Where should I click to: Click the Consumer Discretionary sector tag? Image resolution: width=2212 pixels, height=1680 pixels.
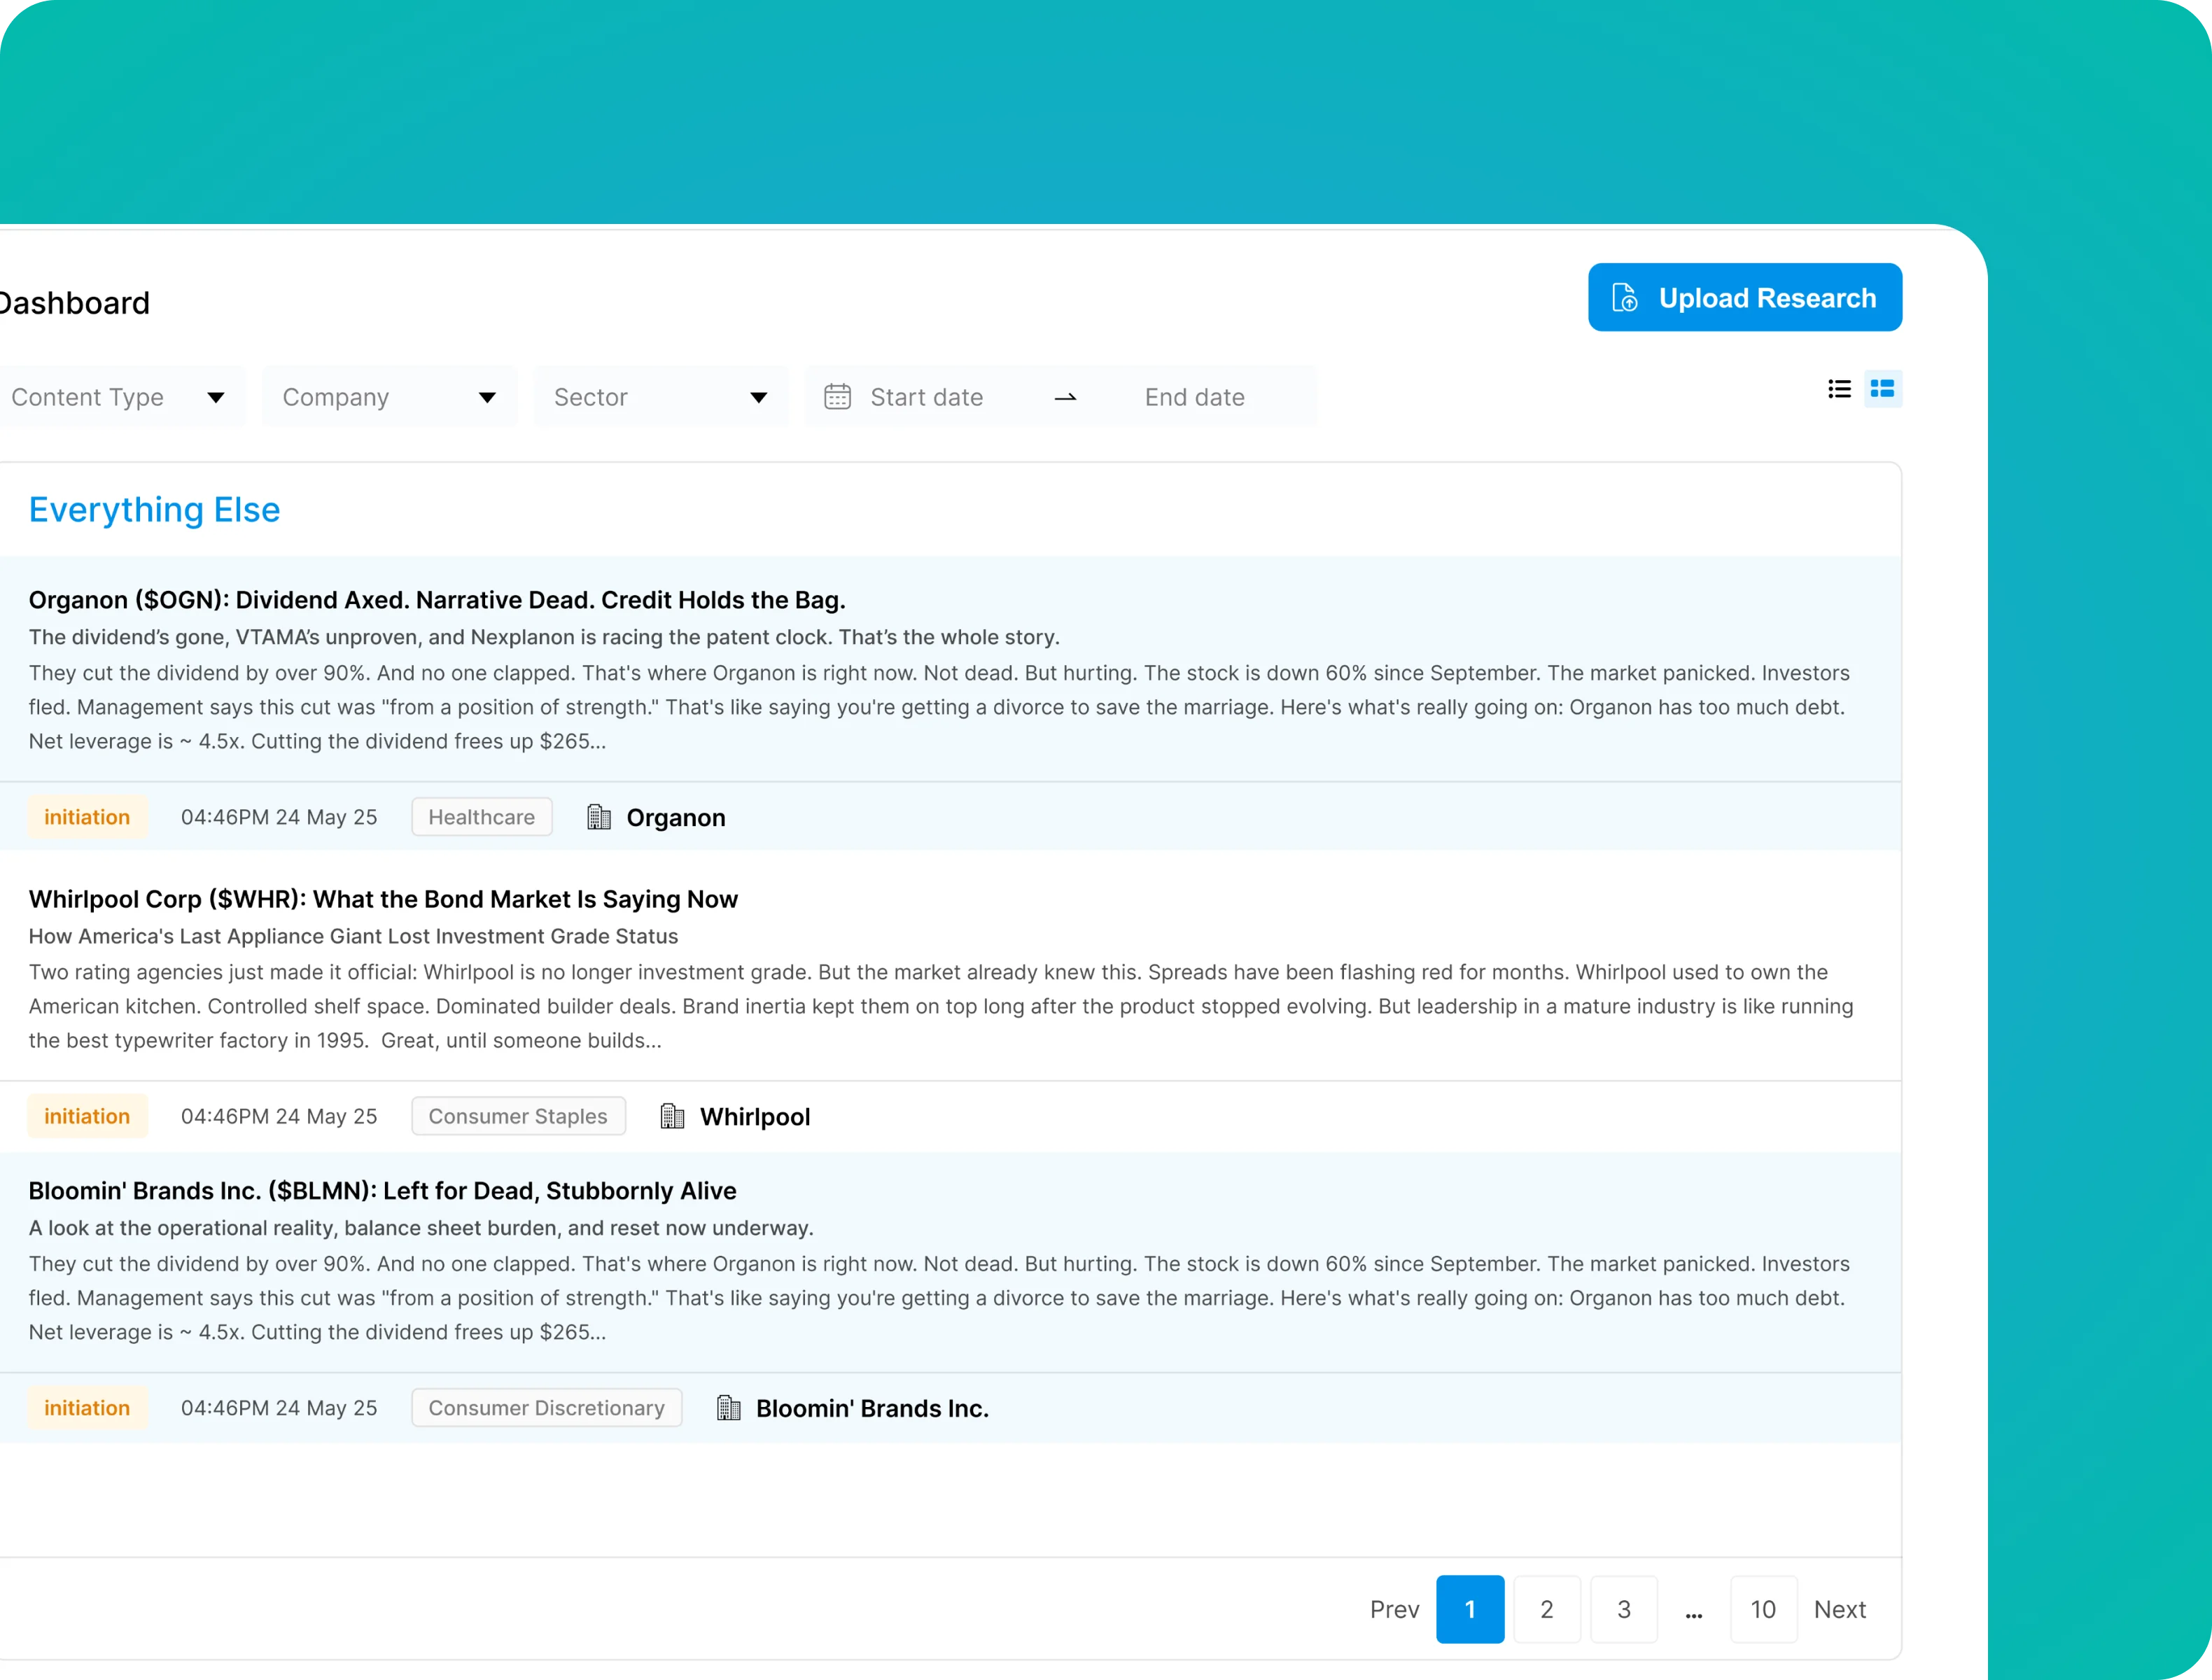pos(547,1408)
